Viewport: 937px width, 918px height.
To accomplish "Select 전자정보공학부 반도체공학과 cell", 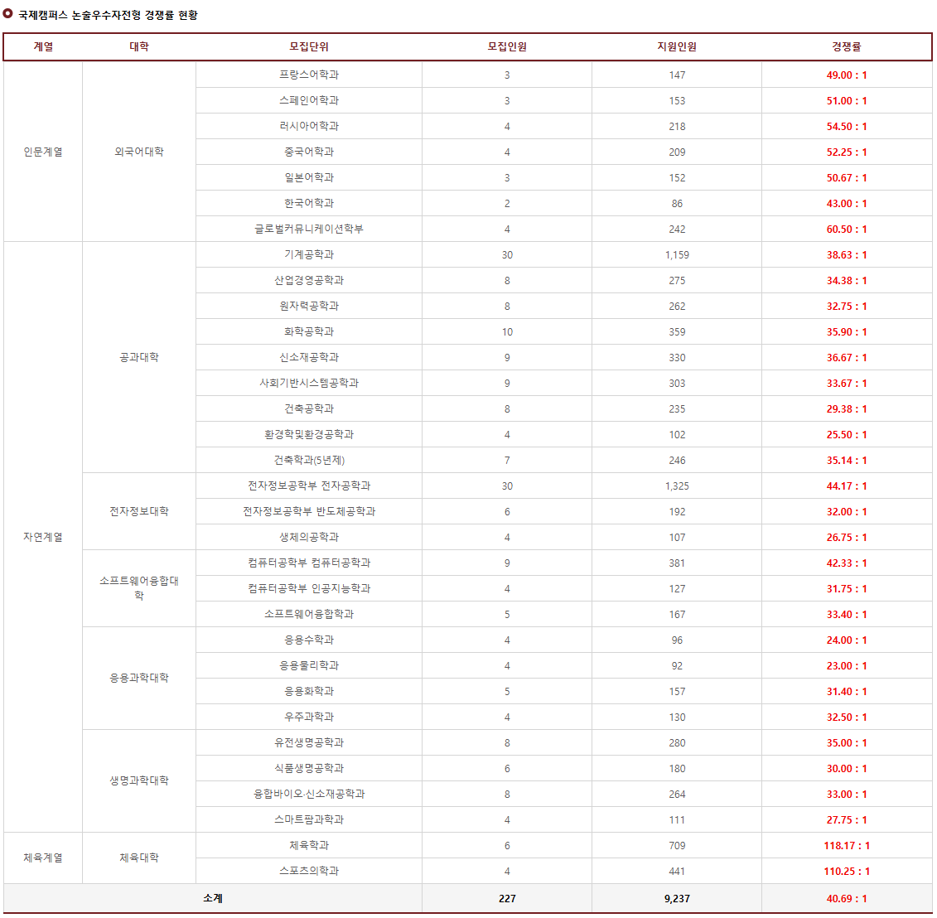I will [309, 511].
